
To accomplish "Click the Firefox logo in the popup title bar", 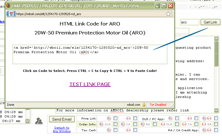I will 8,6.
